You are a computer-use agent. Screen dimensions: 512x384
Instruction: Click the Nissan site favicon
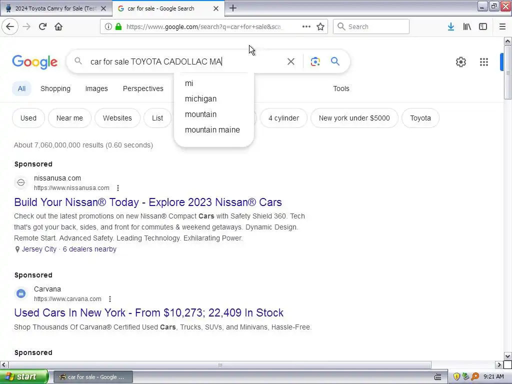pos(21,182)
